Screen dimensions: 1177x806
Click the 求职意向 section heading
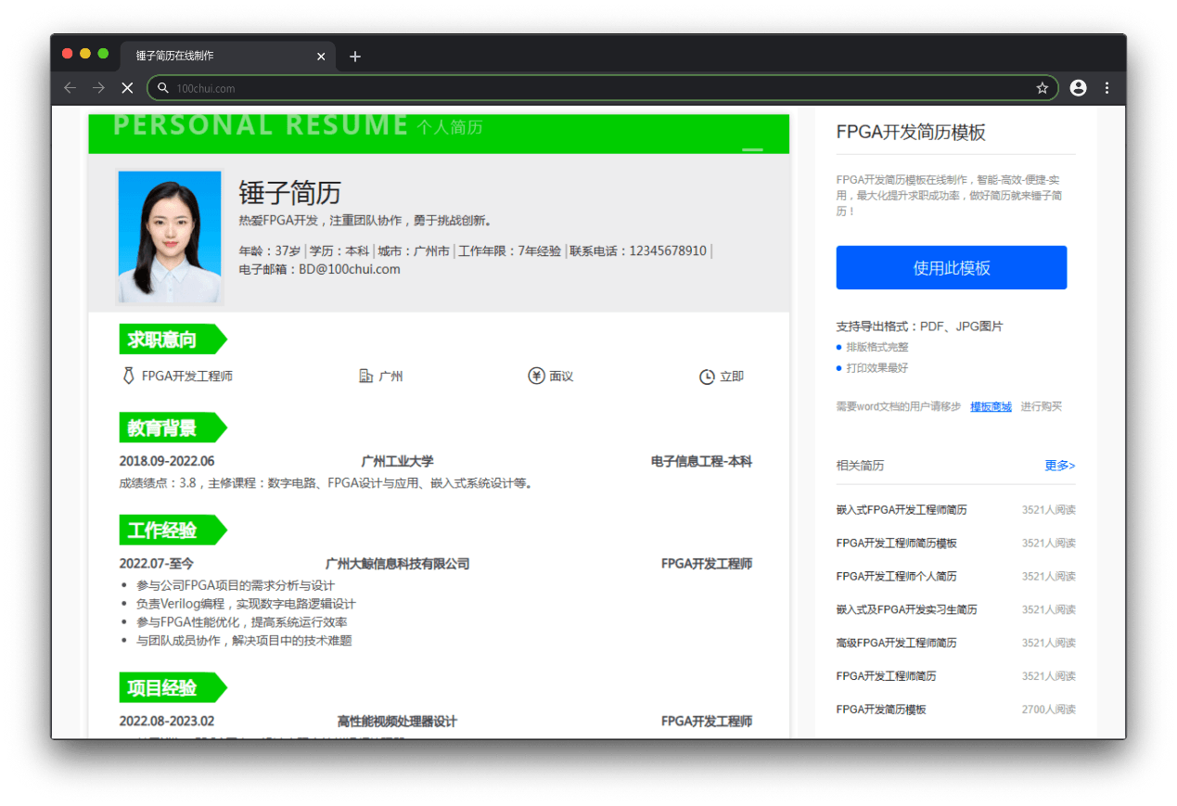click(x=163, y=339)
